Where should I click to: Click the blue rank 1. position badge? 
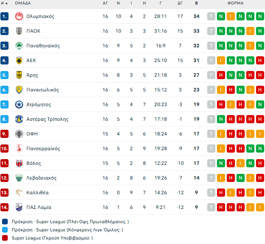[x=4, y=16]
